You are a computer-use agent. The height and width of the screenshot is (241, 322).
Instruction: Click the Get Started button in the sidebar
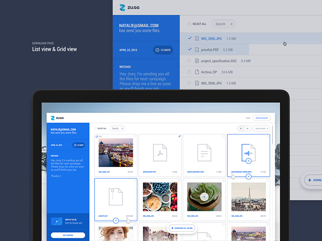(x=68, y=235)
